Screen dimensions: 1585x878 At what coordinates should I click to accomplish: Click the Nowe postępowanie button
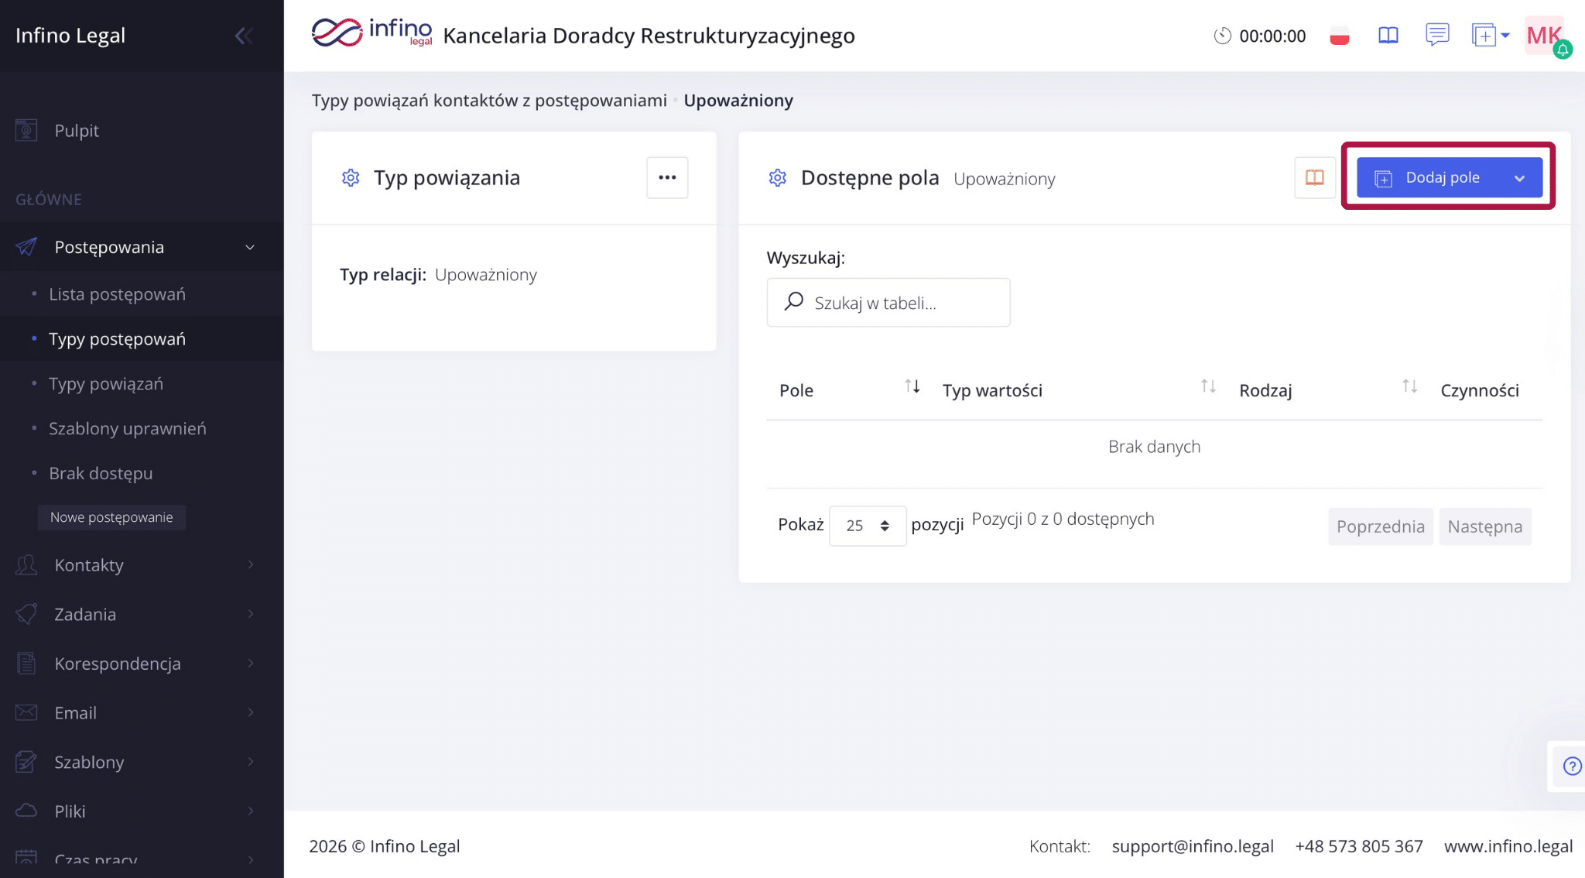(x=111, y=517)
